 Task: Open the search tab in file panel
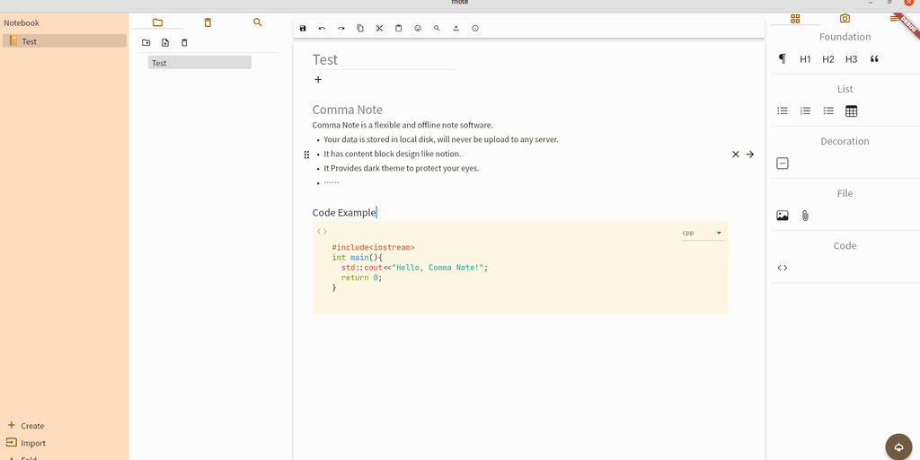click(x=258, y=22)
